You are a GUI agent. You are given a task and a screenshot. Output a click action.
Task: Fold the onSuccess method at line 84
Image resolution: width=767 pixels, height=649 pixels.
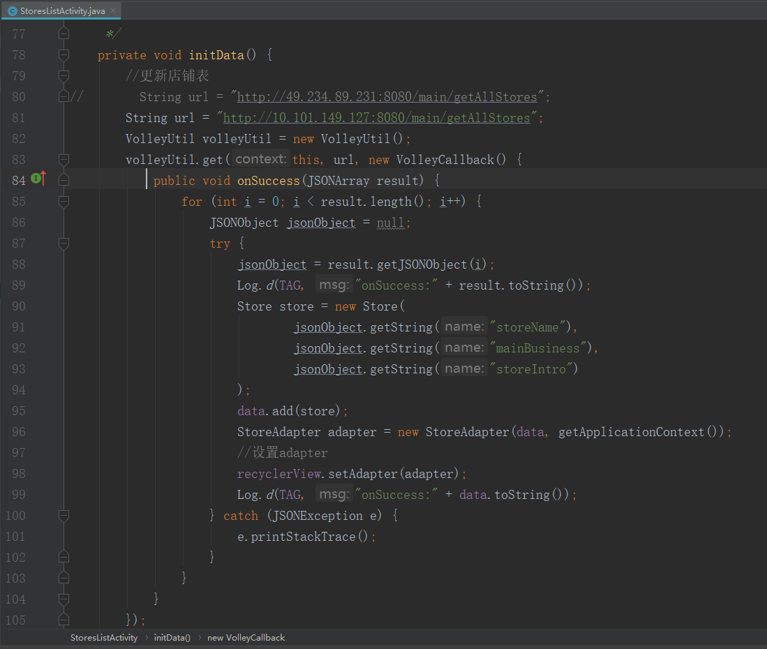click(x=64, y=180)
